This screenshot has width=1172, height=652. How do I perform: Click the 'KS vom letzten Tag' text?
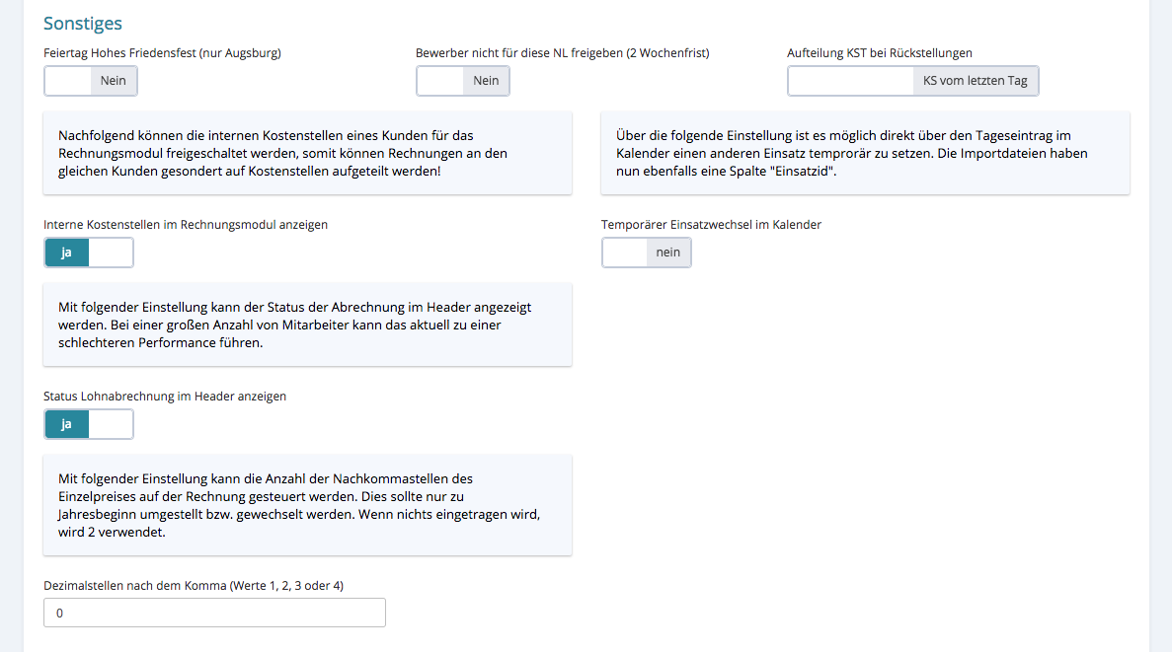(975, 81)
